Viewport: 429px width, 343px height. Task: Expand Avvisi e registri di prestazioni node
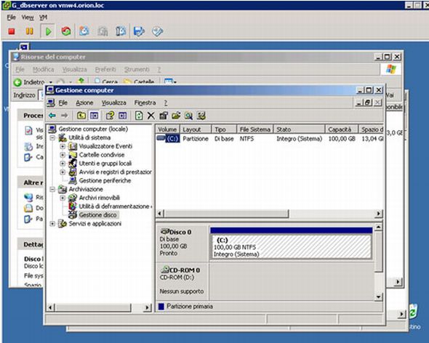(x=63, y=172)
